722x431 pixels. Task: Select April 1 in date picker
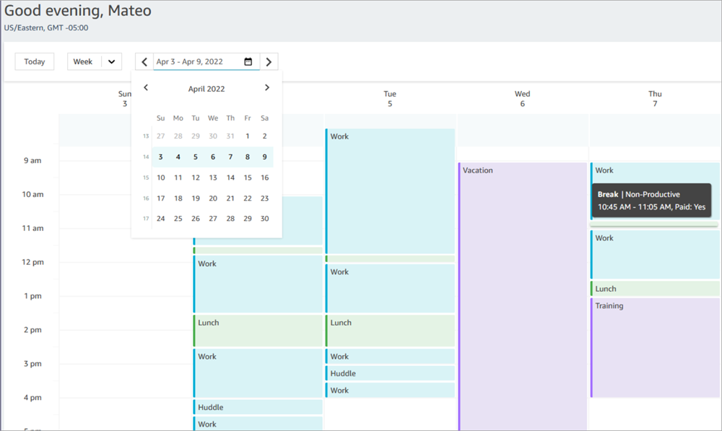click(247, 136)
